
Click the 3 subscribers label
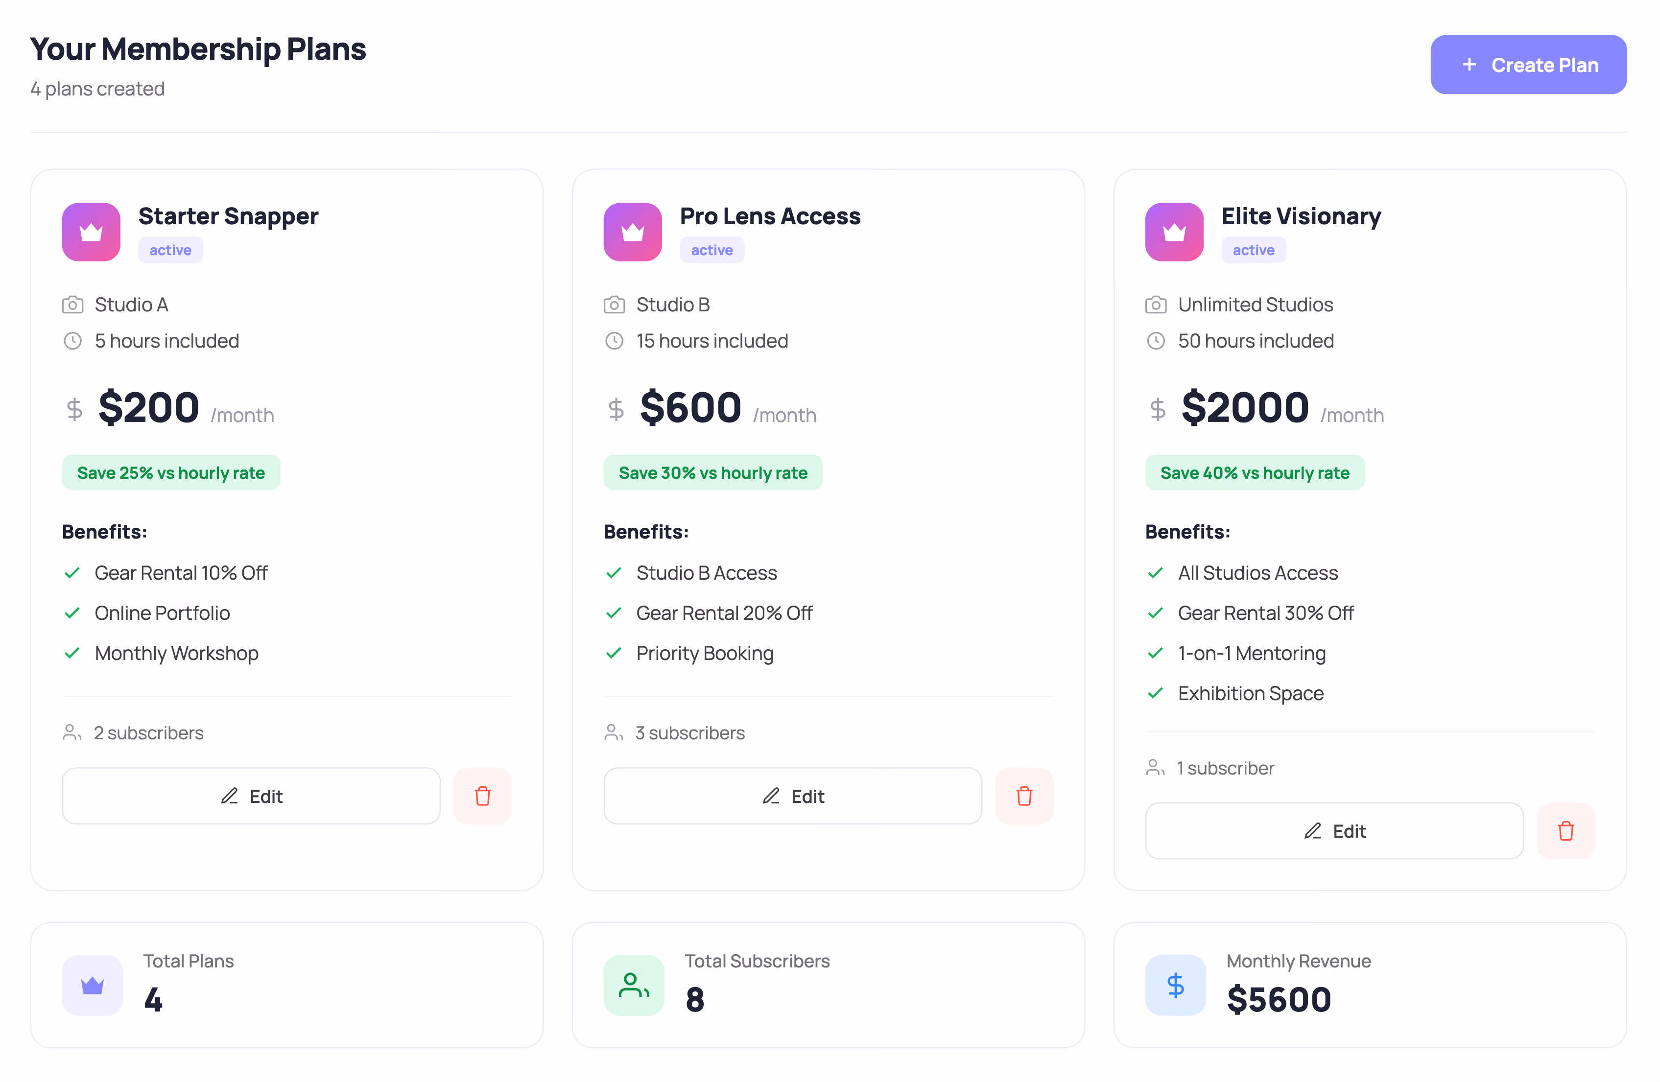690,733
